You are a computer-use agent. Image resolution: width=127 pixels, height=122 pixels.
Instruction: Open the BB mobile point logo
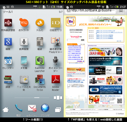click(71, 21)
